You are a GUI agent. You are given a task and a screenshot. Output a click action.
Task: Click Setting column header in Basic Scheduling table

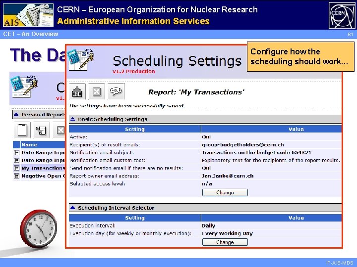tap(135, 129)
